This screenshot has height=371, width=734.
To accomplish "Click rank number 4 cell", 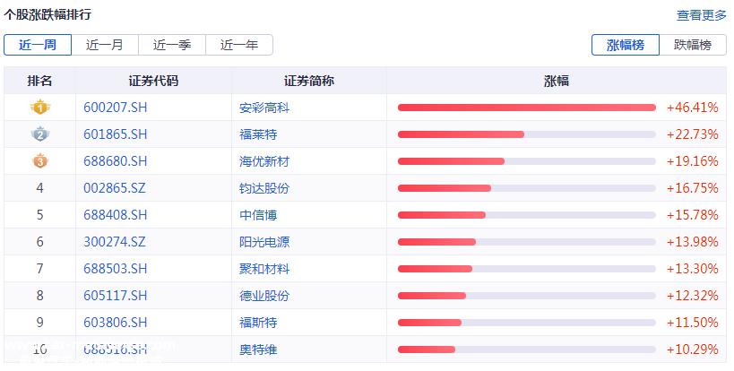I will click(39, 188).
